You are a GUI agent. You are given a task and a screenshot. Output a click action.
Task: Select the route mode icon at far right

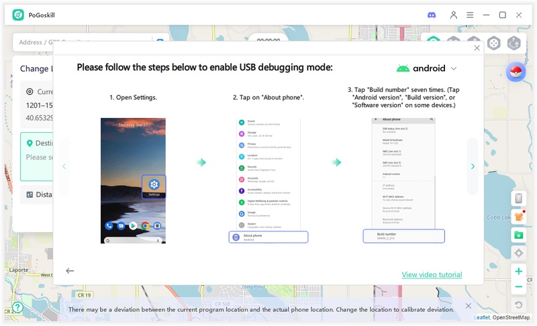(x=514, y=44)
